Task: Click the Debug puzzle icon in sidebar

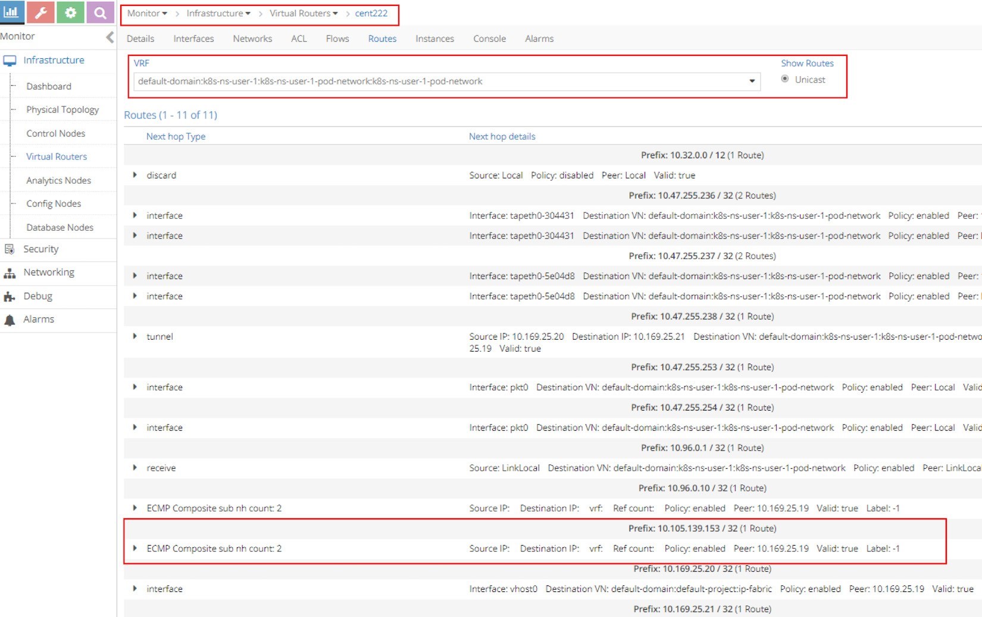Action: tap(10, 296)
